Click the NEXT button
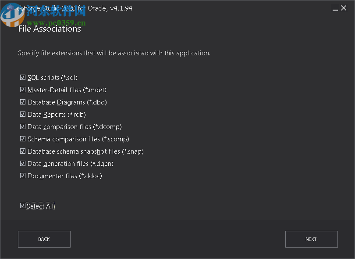The height and width of the screenshot is (259, 355). (x=311, y=239)
